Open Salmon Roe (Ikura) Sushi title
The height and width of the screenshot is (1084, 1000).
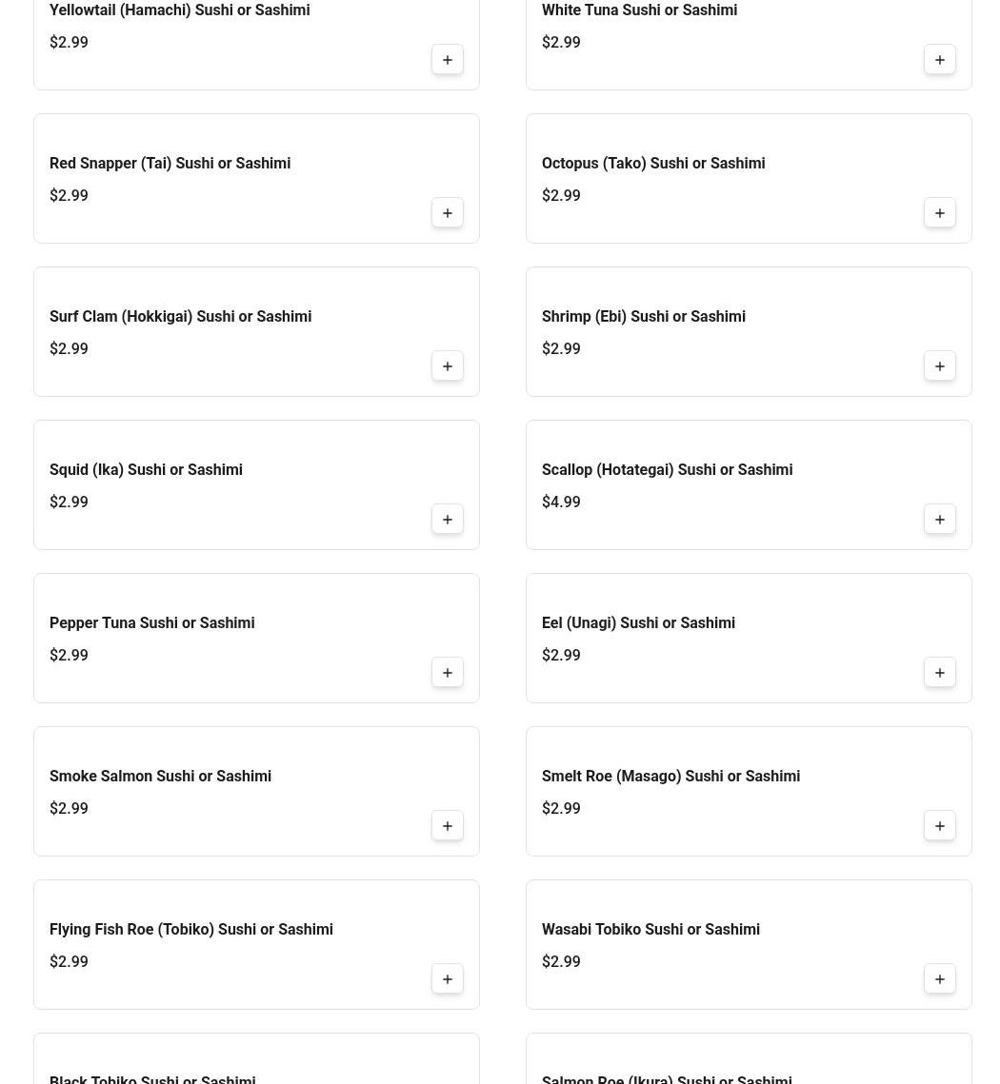[x=667, y=1079]
